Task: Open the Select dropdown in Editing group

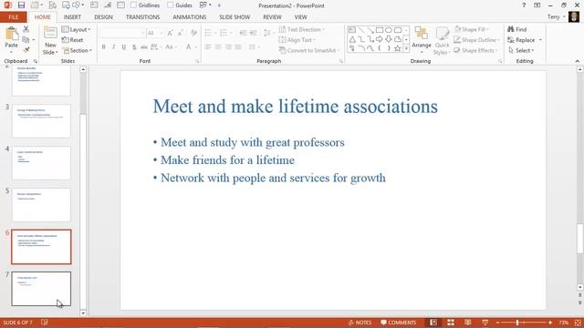Action: pyautogui.click(x=521, y=50)
